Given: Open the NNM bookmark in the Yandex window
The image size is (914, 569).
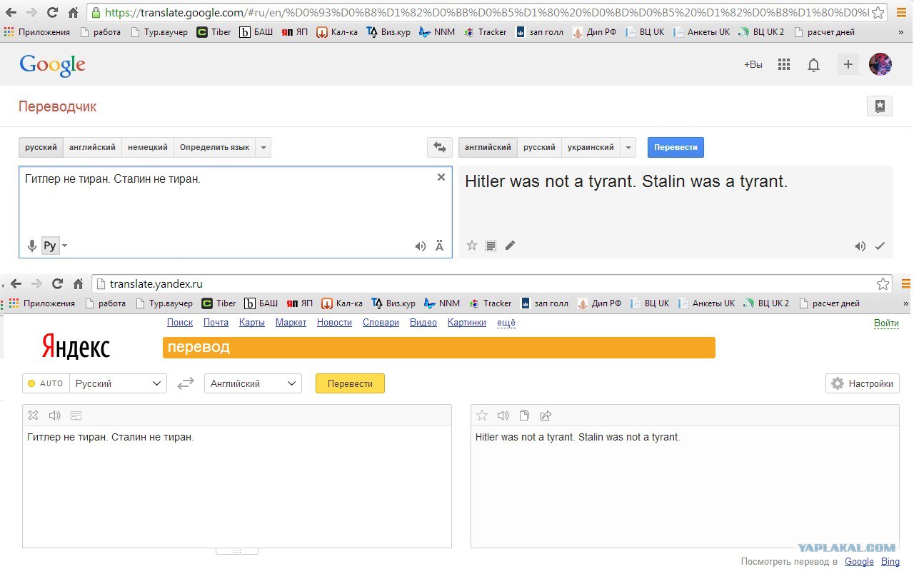Looking at the screenshot, I should 442,303.
